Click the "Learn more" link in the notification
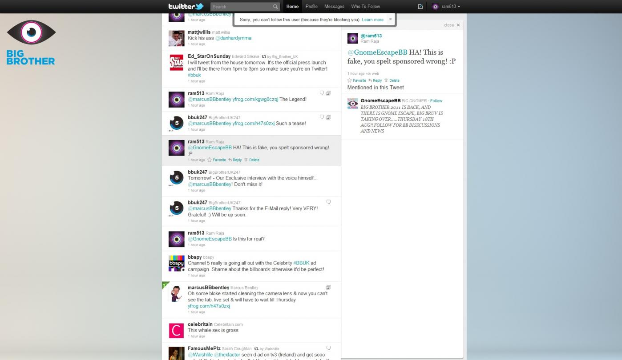The width and height of the screenshot is (622, 360). point(372,20)
